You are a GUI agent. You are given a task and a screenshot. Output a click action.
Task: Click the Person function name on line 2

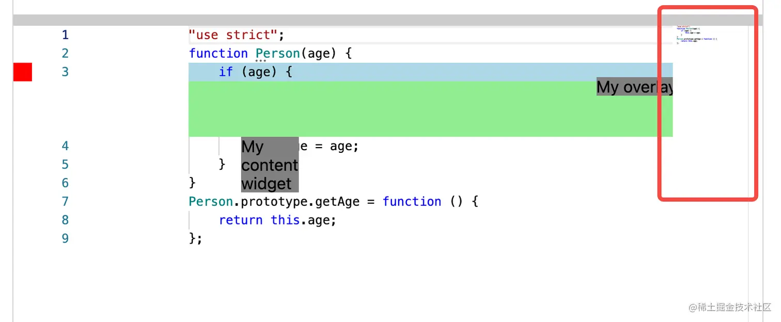tap(278, 53)
